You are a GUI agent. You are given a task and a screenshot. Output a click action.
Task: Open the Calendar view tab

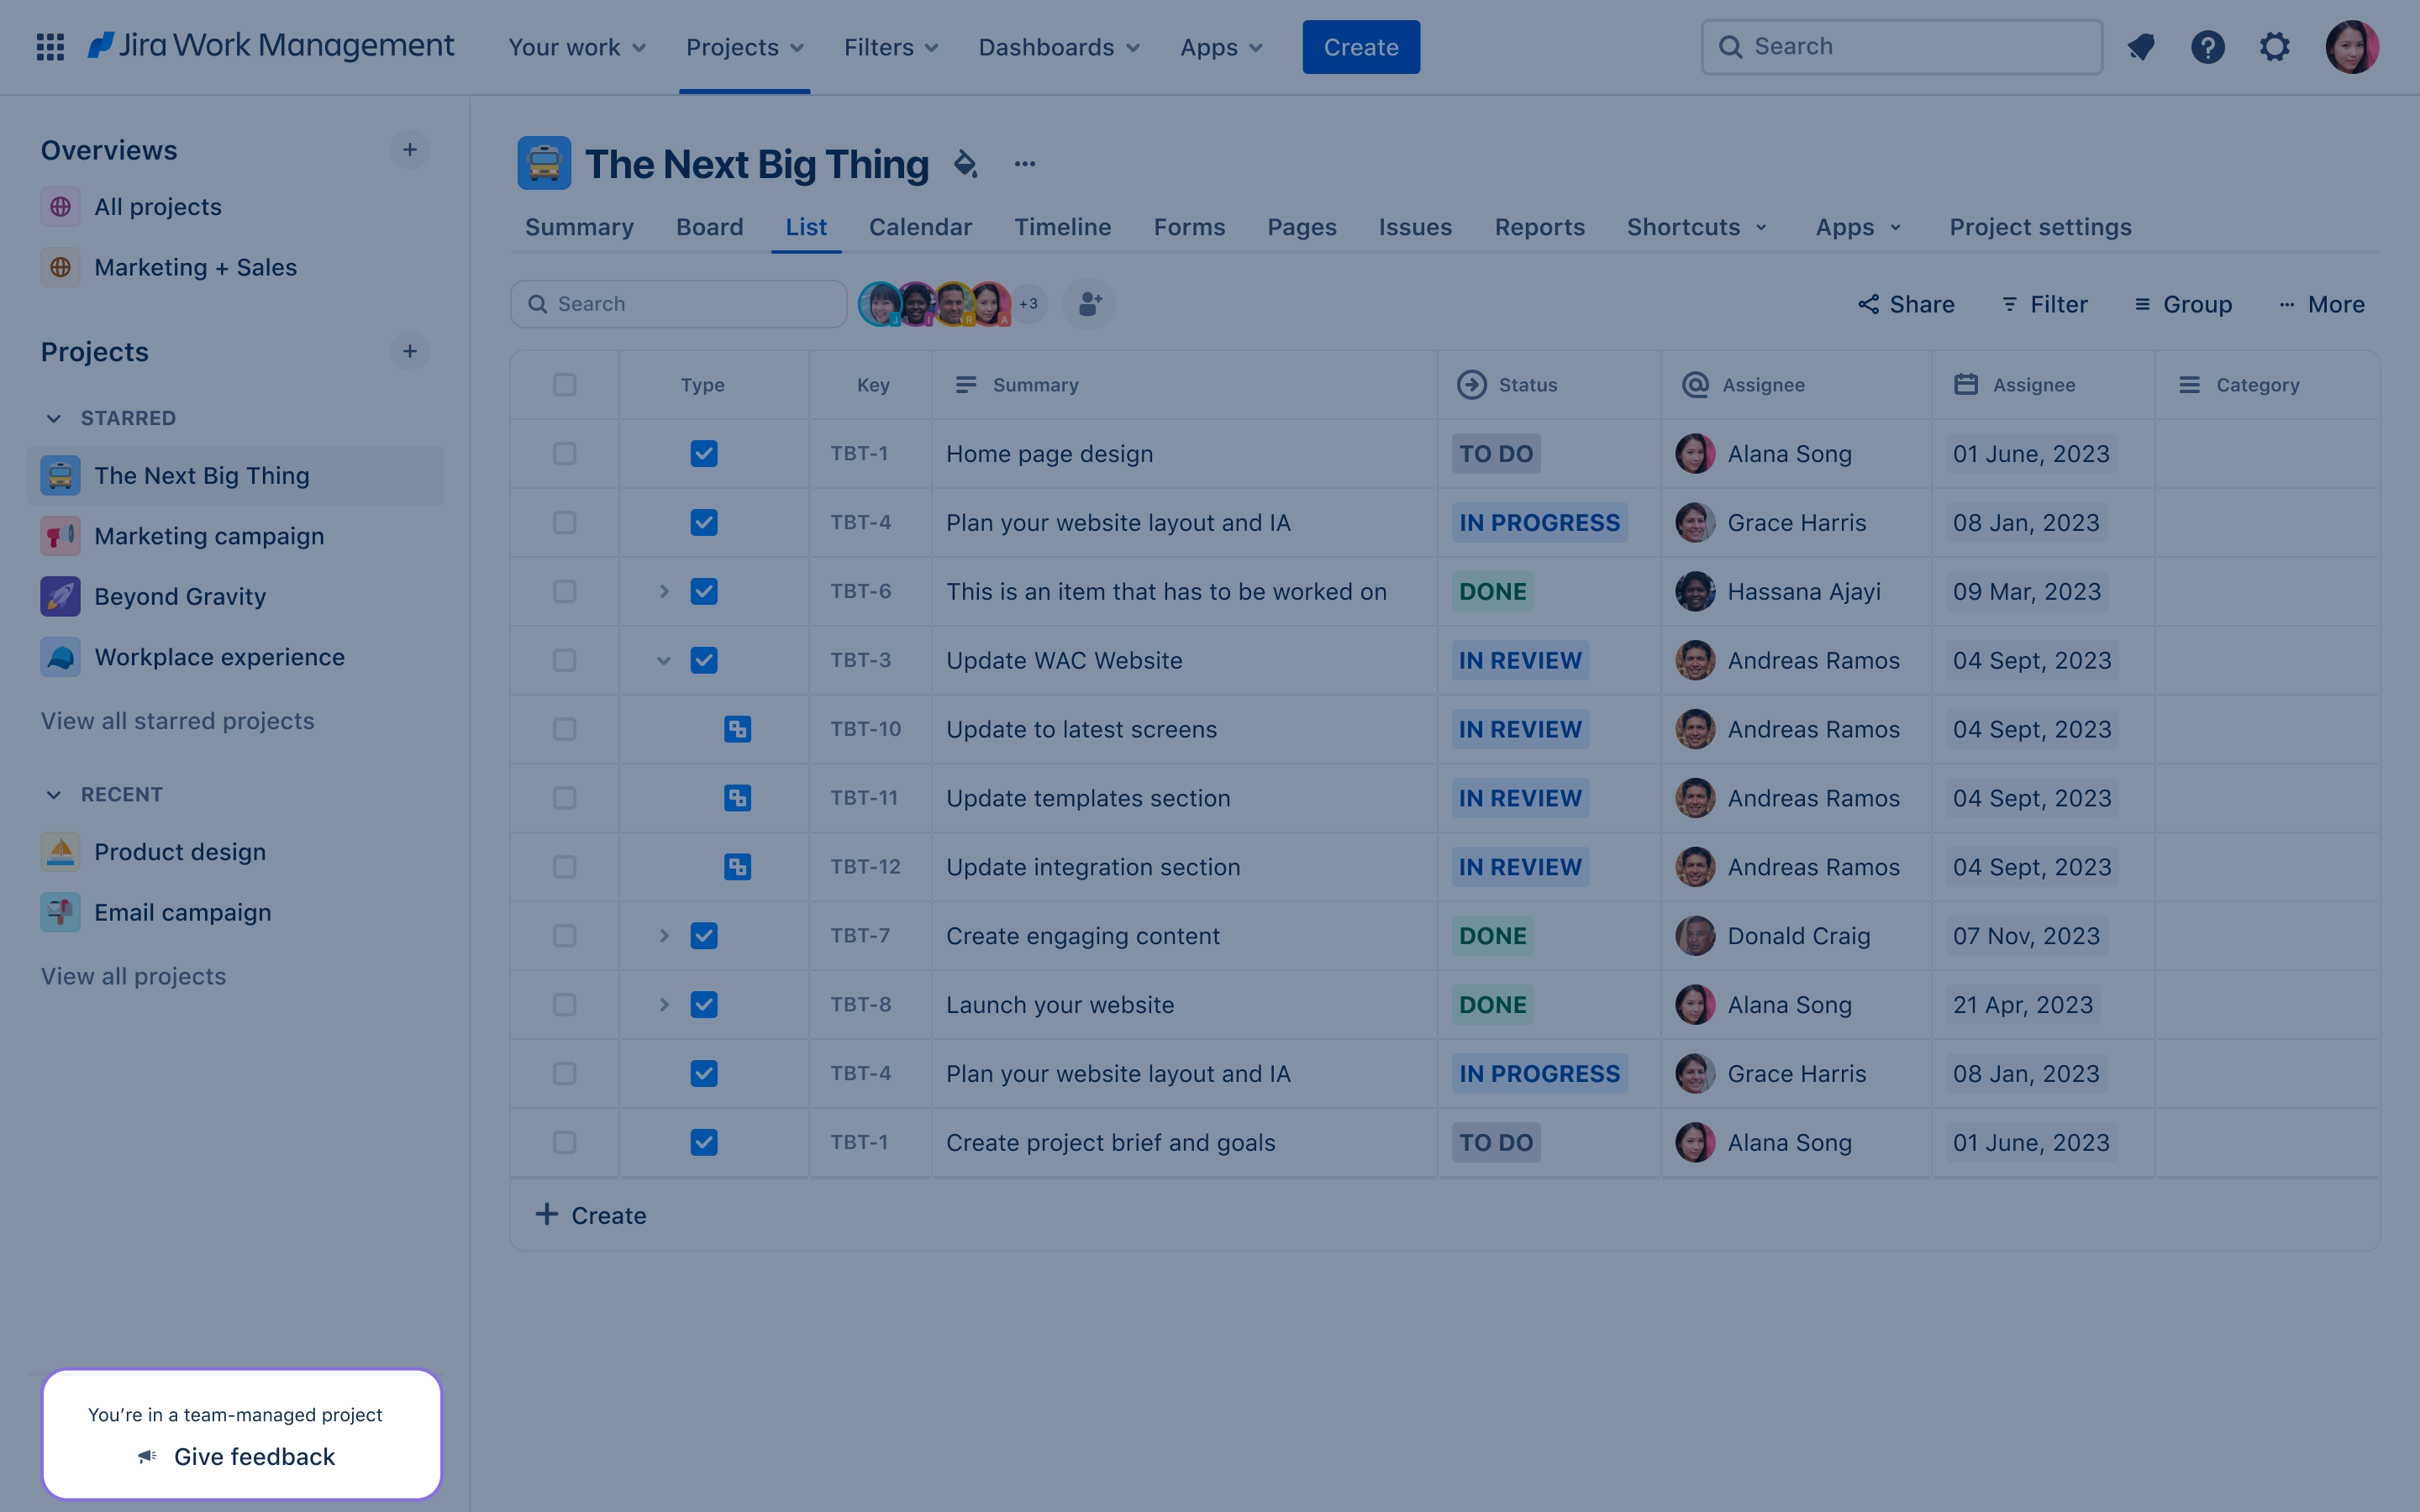[x=920, y=227]
